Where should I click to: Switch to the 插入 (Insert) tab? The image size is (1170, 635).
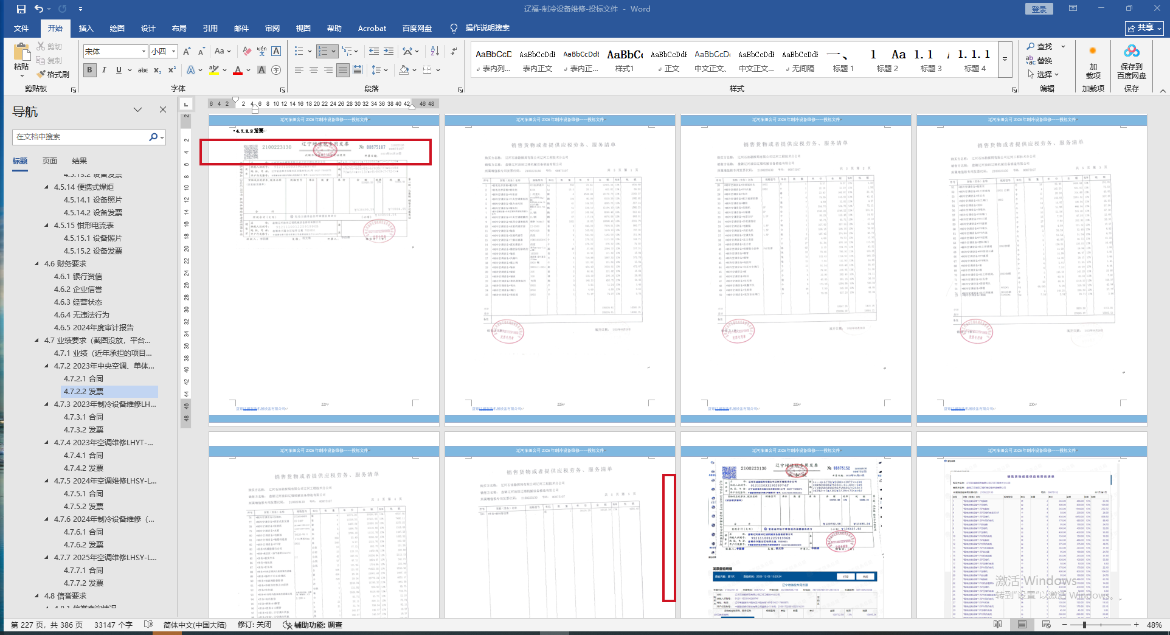86,28
